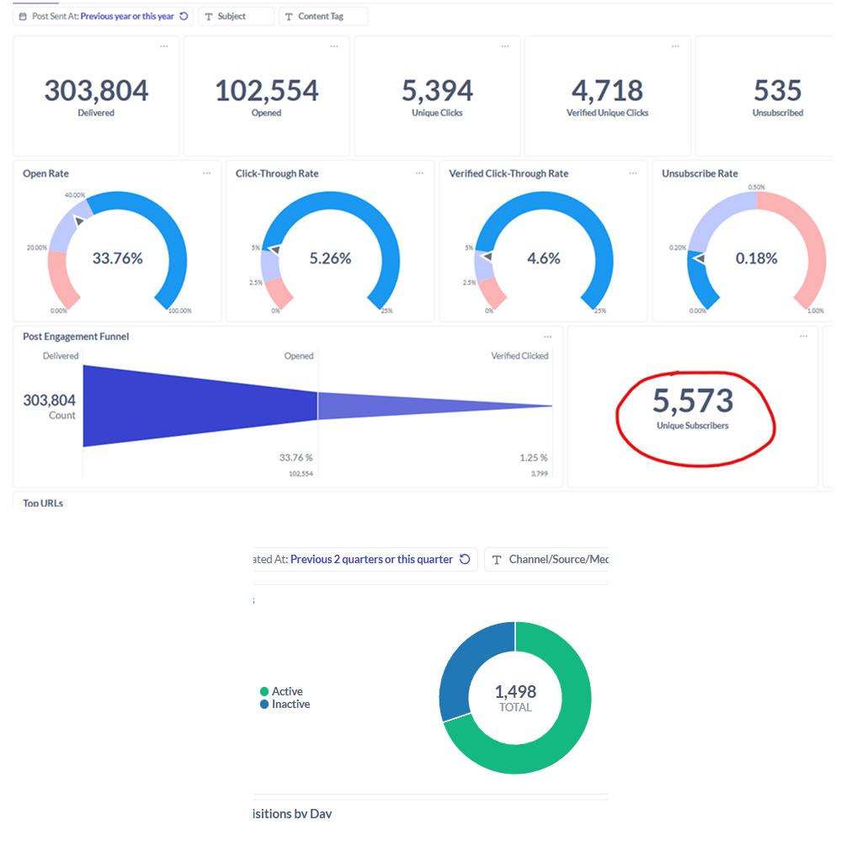Open Post Engagement Funnel ellipsis menu
The width and height of the screenshot is (862, 862).
(x=548, y=337)
